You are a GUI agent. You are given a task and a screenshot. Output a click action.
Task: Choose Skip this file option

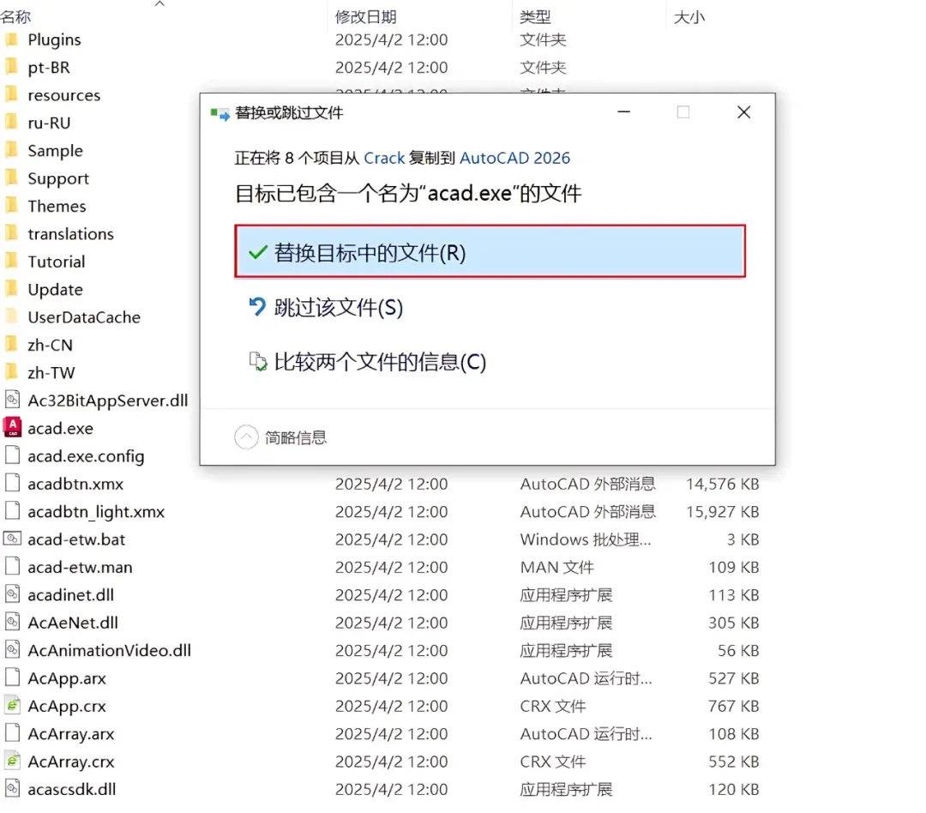pyautogui.click(x=326, y=307)
